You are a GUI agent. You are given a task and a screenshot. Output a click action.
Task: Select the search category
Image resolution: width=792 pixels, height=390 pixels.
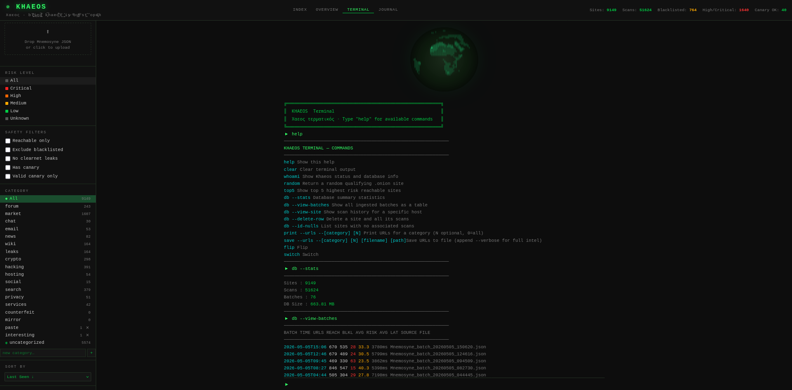48,290
